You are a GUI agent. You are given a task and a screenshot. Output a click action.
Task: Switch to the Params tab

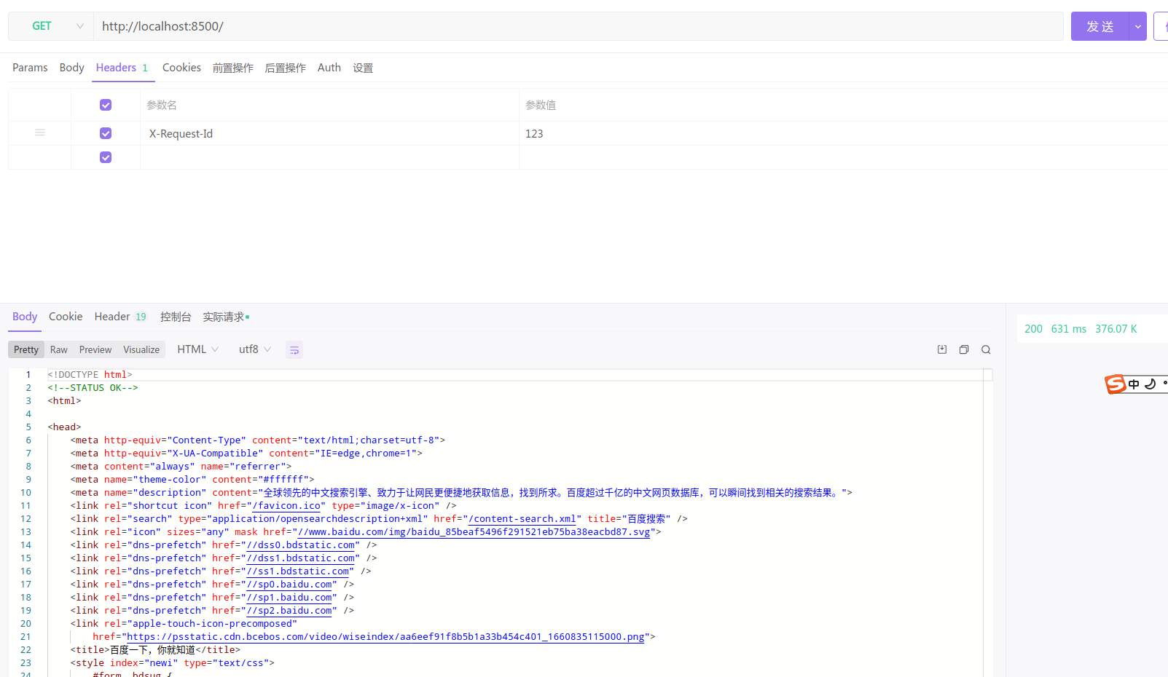pyautogui.click(x=30, y=68)
